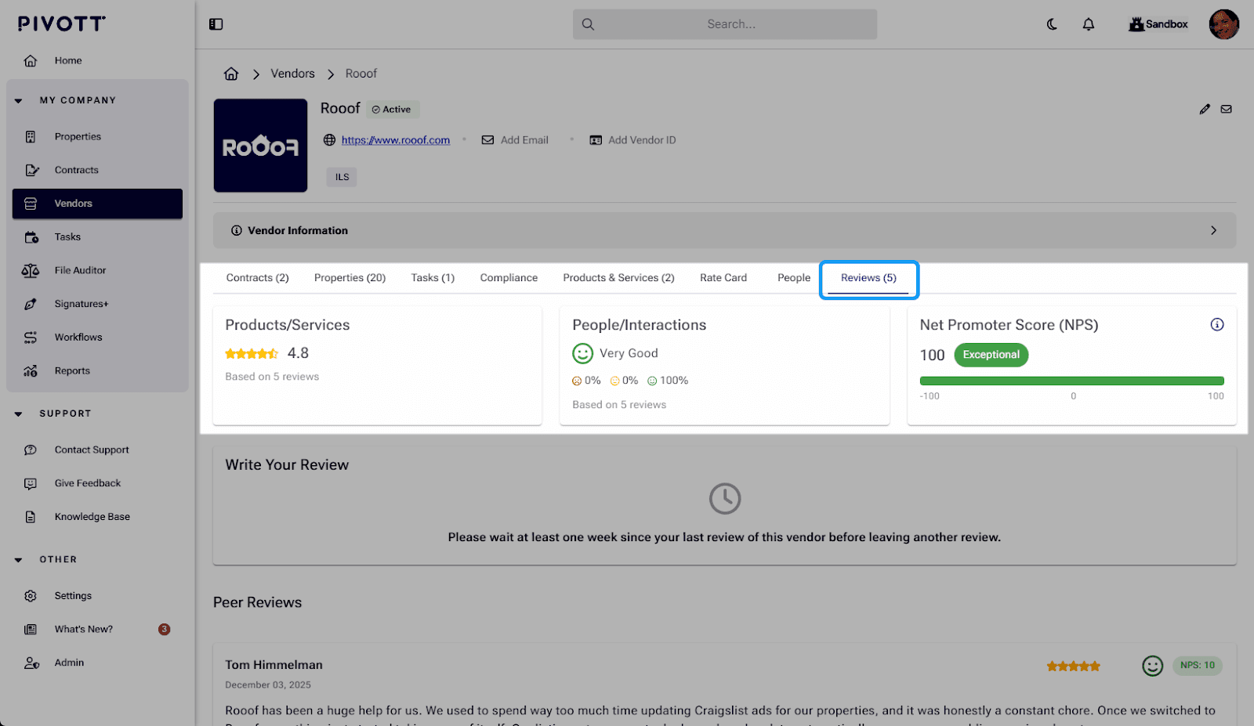Open File Auditor in sidebar
The width and height of the screenshot is (1254, 726).
coord(97,270)
